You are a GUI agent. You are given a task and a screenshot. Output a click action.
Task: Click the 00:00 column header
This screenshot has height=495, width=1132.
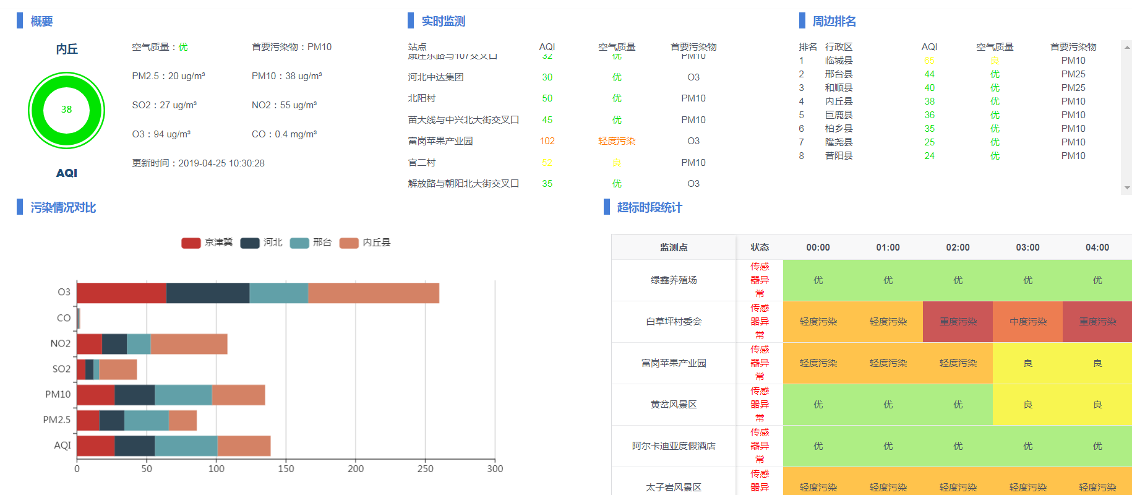(x=818, y=247)
